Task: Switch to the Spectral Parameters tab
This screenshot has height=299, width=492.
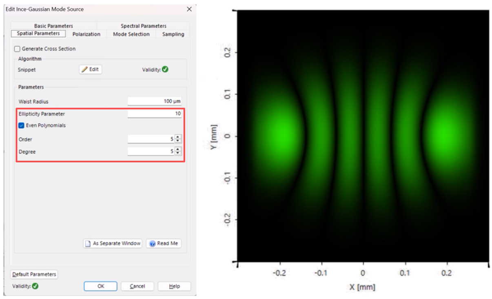Action: pos(143,26)
